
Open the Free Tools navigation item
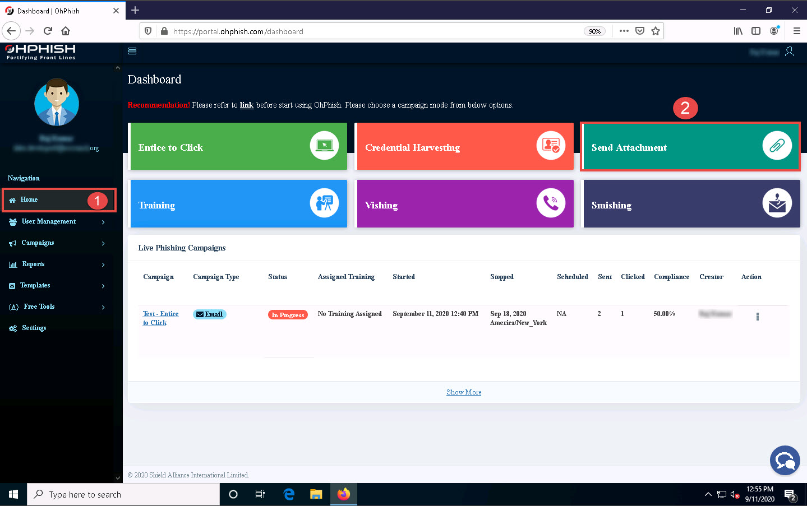pos(39,307)
